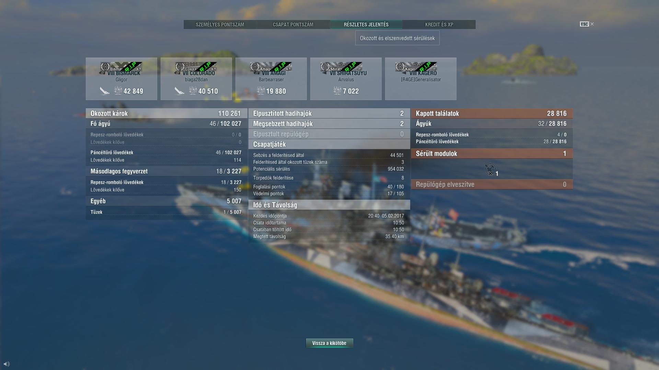Switch to the Személyes pontszám tab

coord(220,25)
